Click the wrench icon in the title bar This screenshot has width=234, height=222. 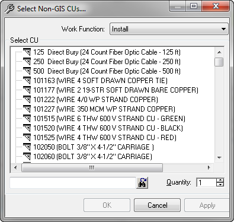tap(9, 9)
